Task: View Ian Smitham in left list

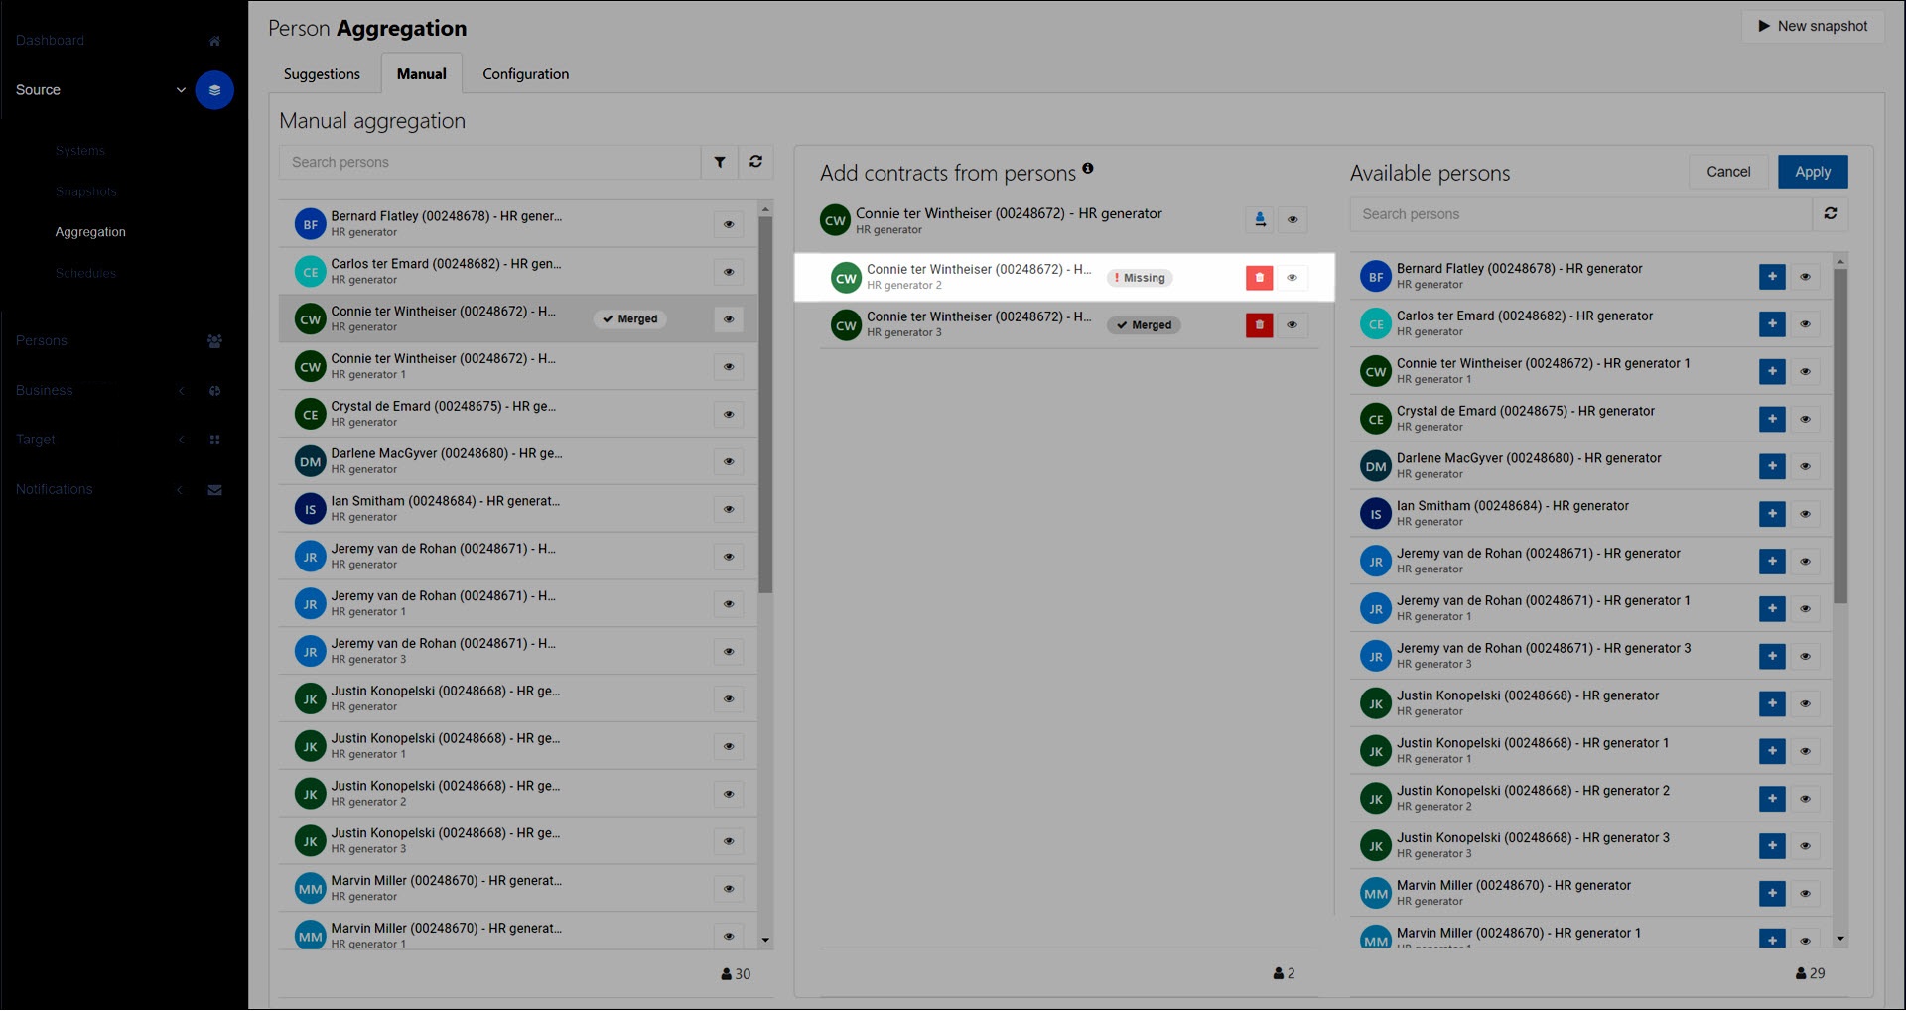Action: (x=729, y=509)
